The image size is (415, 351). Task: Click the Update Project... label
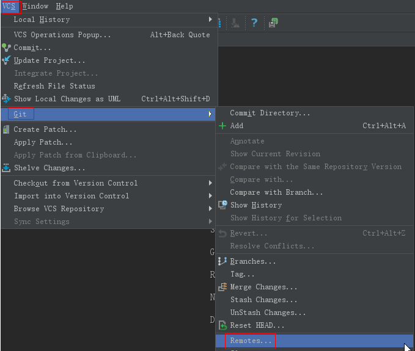click(50, 60)
